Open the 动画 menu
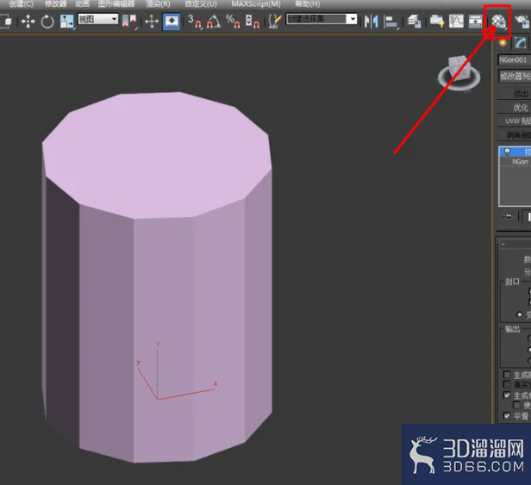 click(x=82, y=4)
